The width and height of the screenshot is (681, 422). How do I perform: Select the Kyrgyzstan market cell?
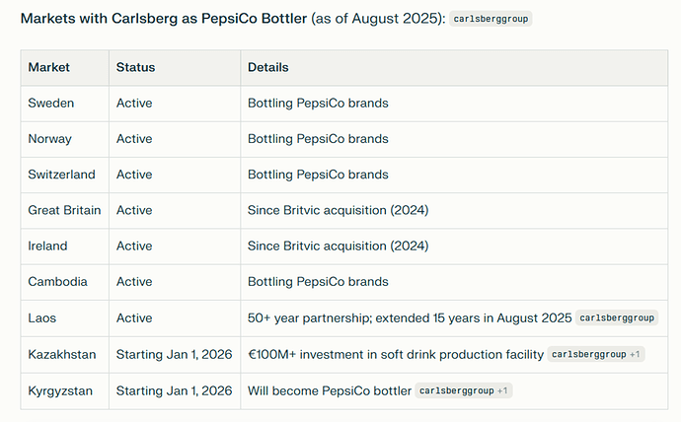(x=60, y=390)
